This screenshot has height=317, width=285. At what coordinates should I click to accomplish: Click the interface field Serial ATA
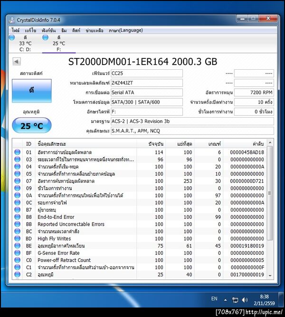[x=147, y=93]
